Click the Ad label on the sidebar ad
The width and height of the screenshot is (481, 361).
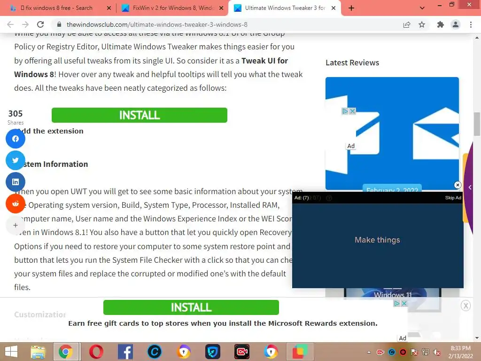[x=351, y=146]
